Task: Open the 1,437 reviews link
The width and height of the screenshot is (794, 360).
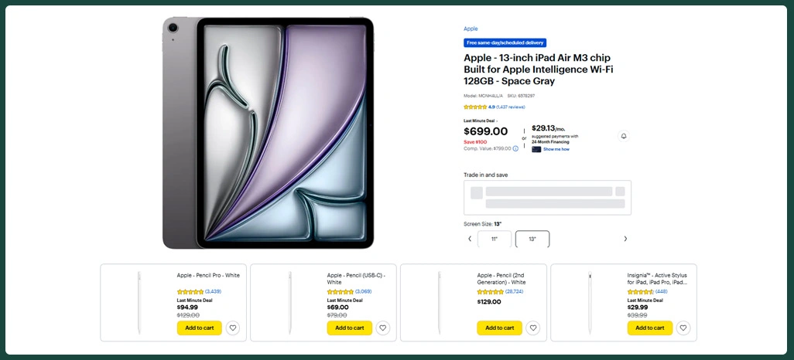Action: (511, 107)
